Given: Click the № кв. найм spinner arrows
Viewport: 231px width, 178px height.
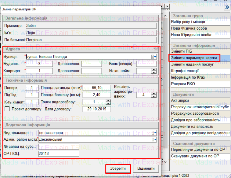Looking at the screenshot, I should 154,71.
